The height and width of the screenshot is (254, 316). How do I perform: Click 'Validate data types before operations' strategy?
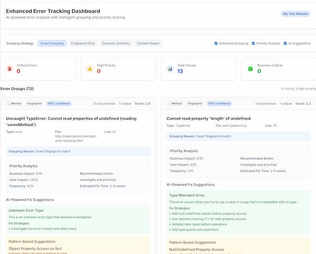tap(199, 224)
